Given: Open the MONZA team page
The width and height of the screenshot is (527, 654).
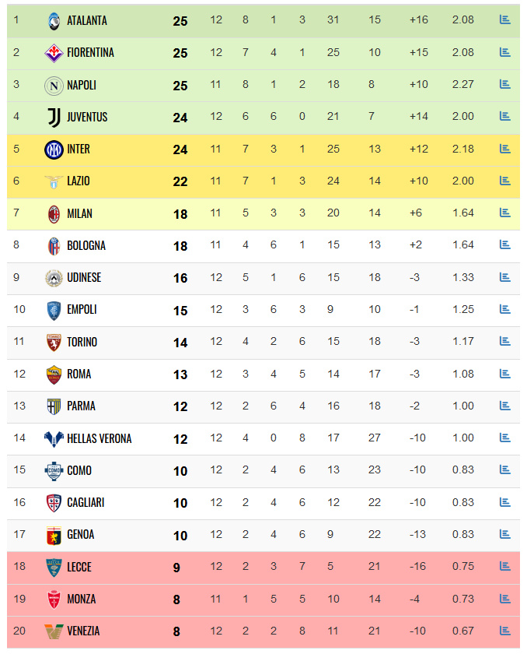Looking at the screenshot, I should [82, 599].
